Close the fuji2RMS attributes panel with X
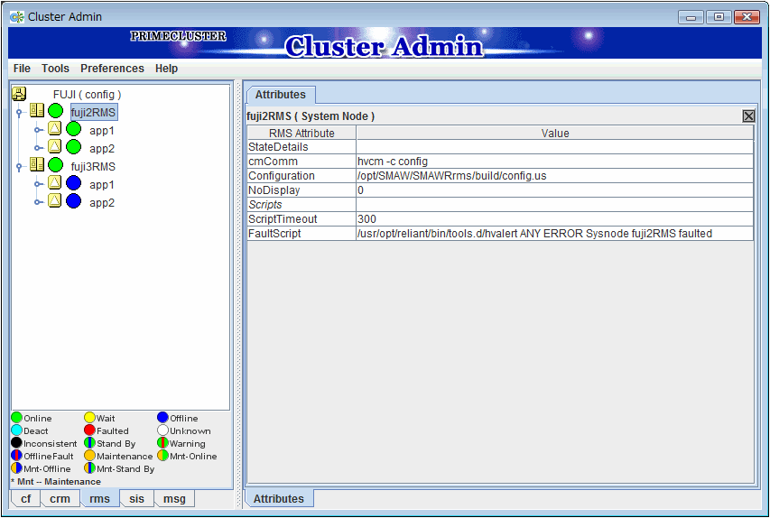Screen dimensions: 770x518 [x=748, y=116]
